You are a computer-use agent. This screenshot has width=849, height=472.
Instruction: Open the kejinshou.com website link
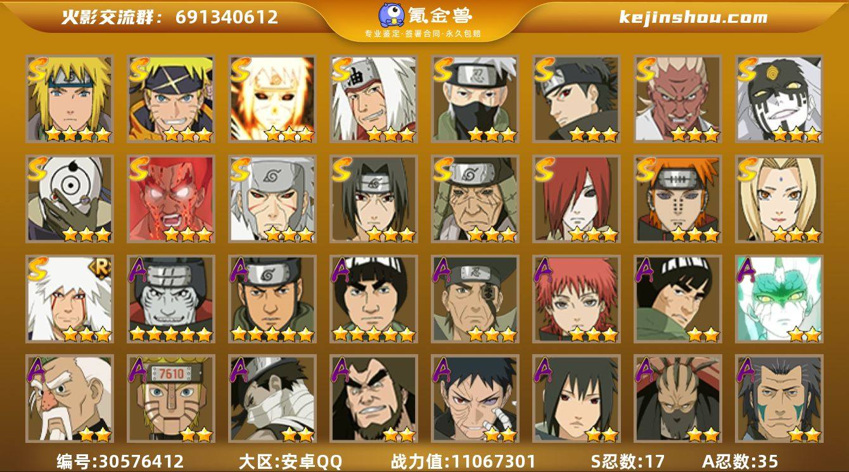tap(693, 17)
